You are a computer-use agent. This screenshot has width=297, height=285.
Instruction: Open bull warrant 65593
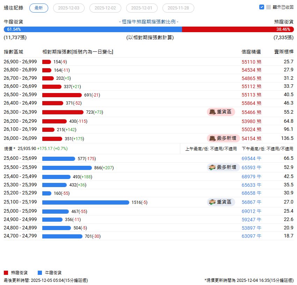click(251, 168)
